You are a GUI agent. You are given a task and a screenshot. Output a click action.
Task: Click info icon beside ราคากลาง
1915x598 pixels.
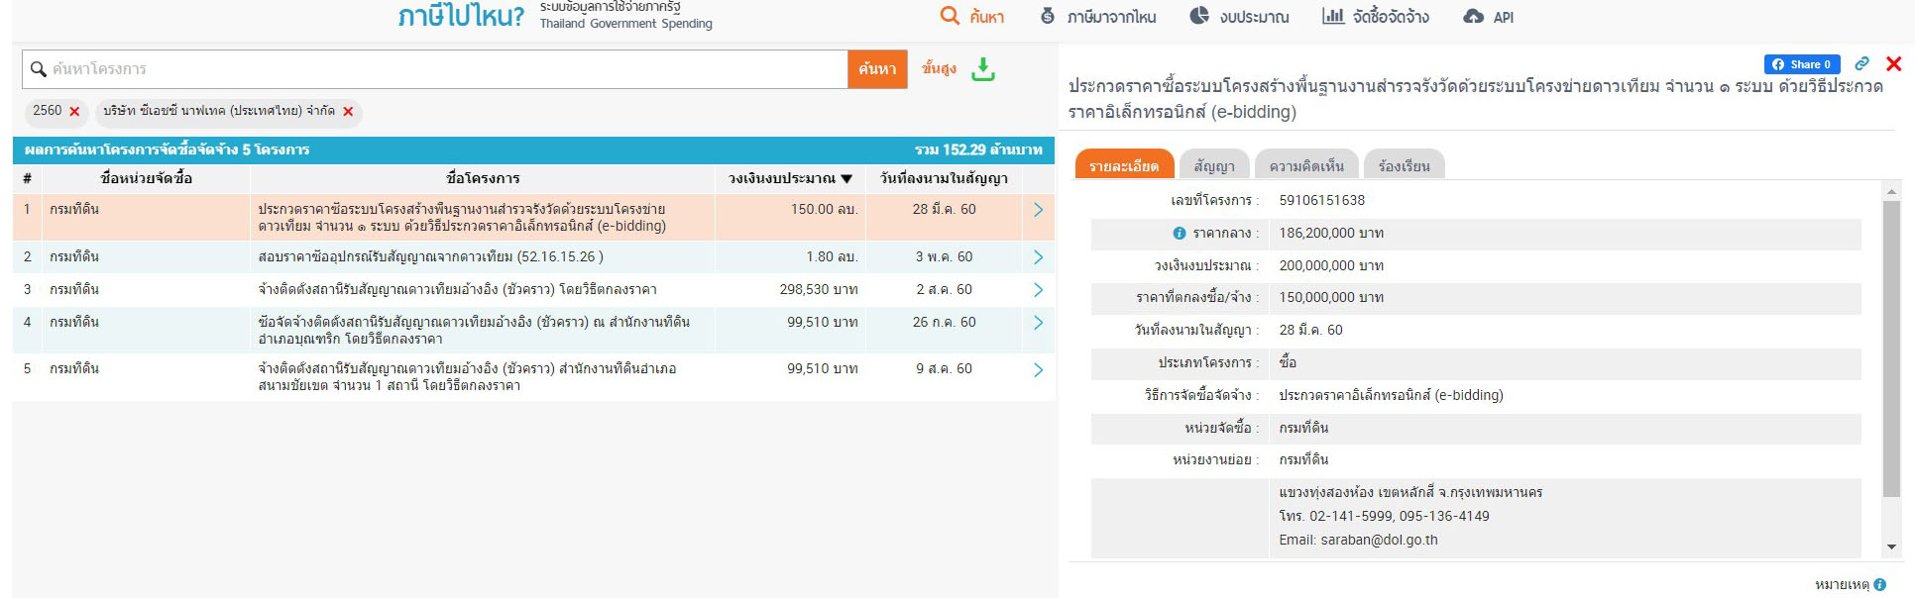tap(1179, 234)
